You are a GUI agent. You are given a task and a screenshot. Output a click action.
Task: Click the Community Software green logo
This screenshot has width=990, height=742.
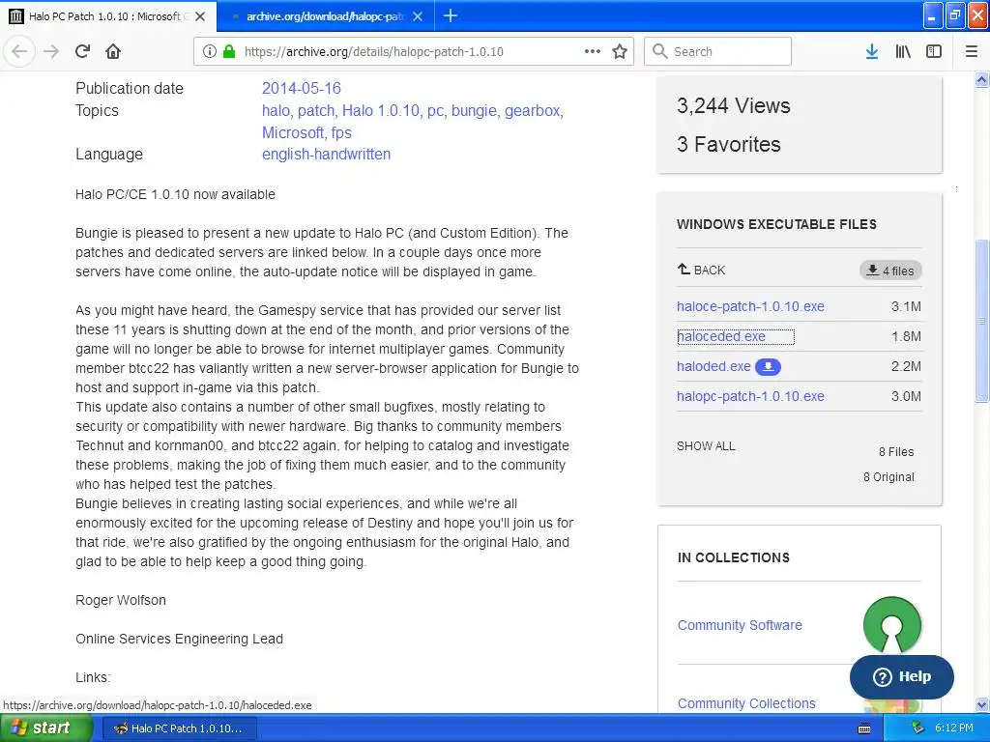[x=891, y=625]
